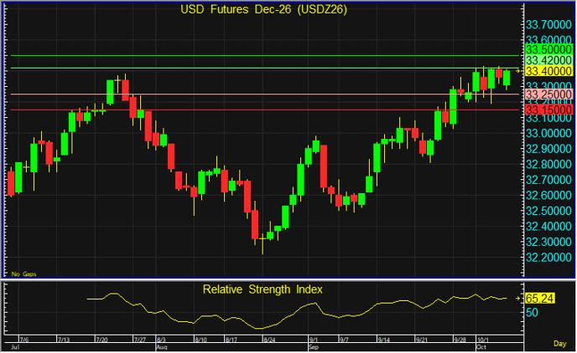Viewport: 577px width, 353px height.
Task: Click the pink 33.25000 price level label
Action: pyautogui.click(x=548, y=94)
